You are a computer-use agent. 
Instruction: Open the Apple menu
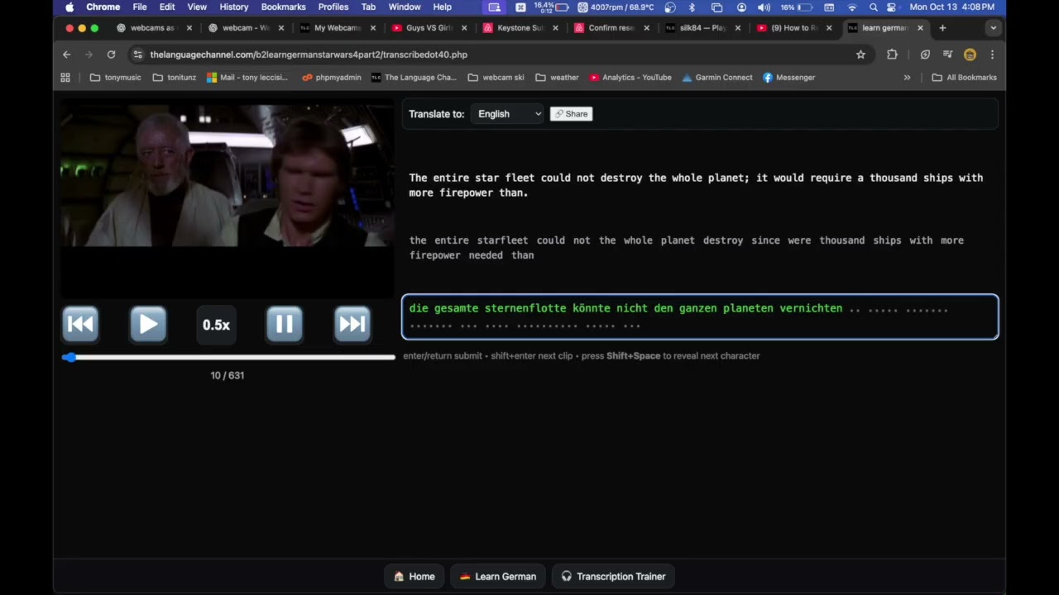[69, 7]
